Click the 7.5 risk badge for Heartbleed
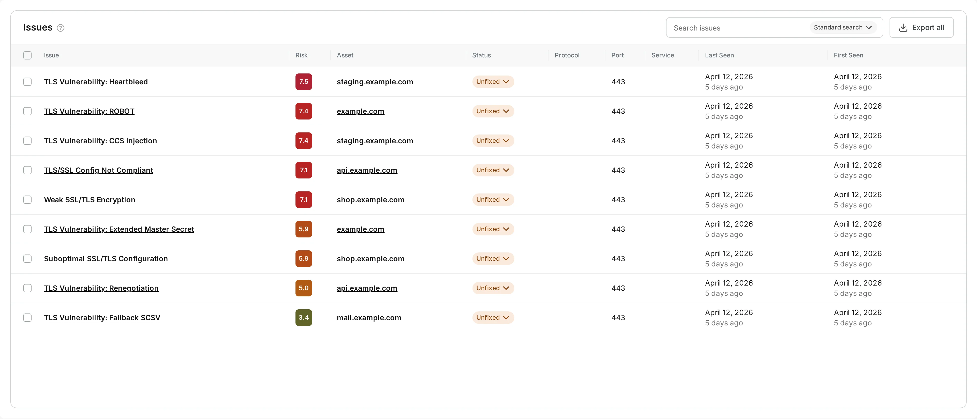Viewport: 977px width, 419px height. coord(304,81)
